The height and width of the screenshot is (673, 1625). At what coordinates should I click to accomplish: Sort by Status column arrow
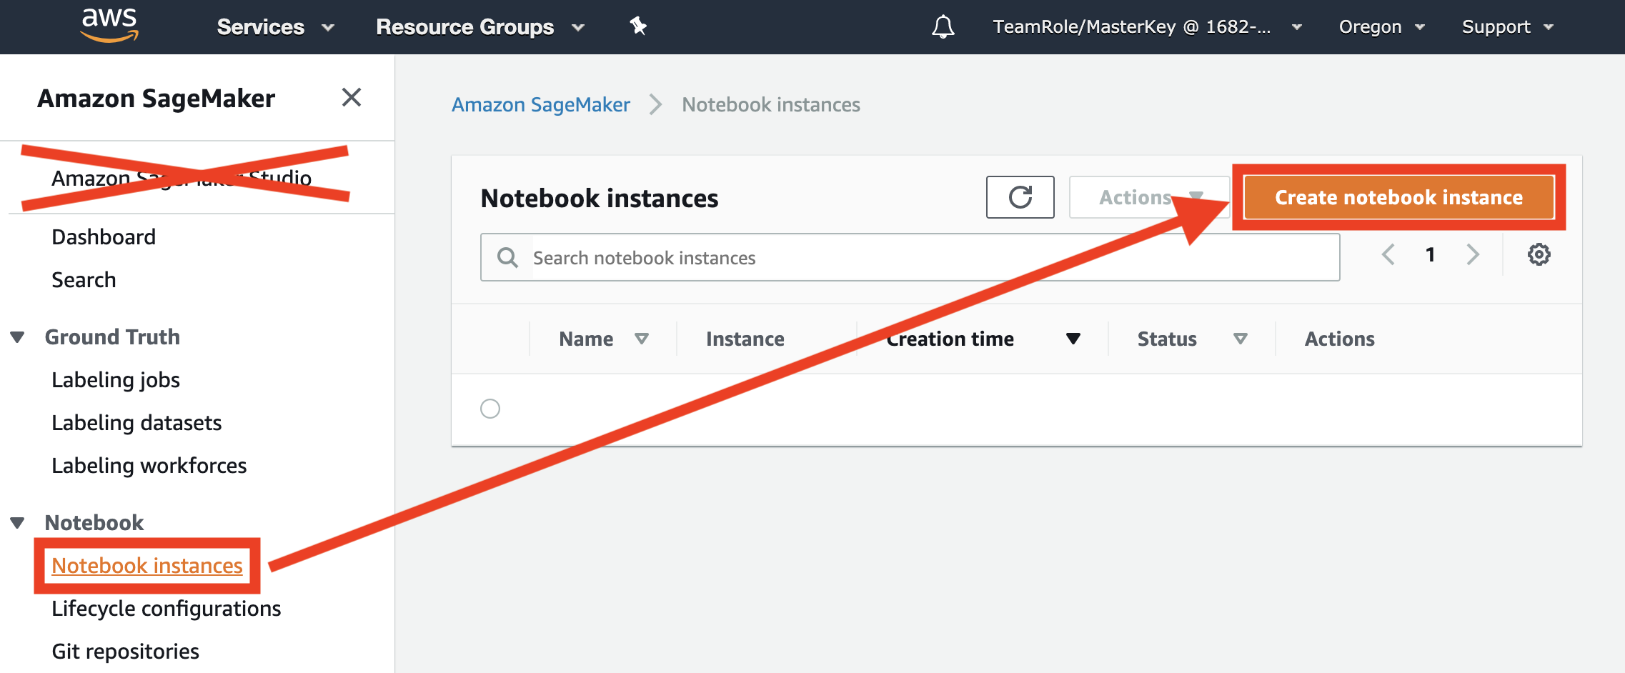click(1241, 339)
